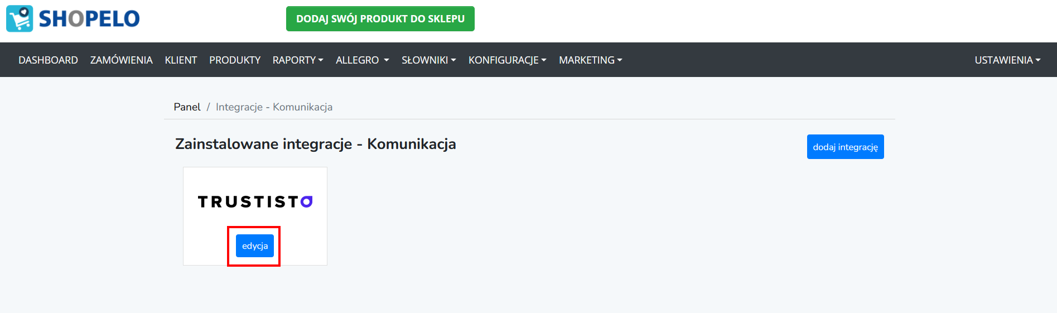The width and height of the screenshot is (1057, 313).
Task: Click the Trustisto integration logo
Action: point(255,201)
